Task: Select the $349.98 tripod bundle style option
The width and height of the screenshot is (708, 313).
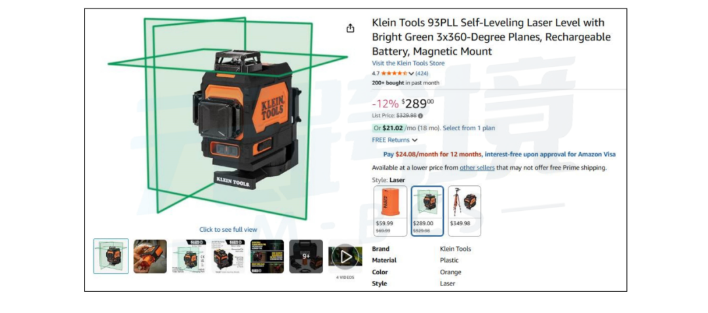Action: pyautogui.click(x=465, y=211)
